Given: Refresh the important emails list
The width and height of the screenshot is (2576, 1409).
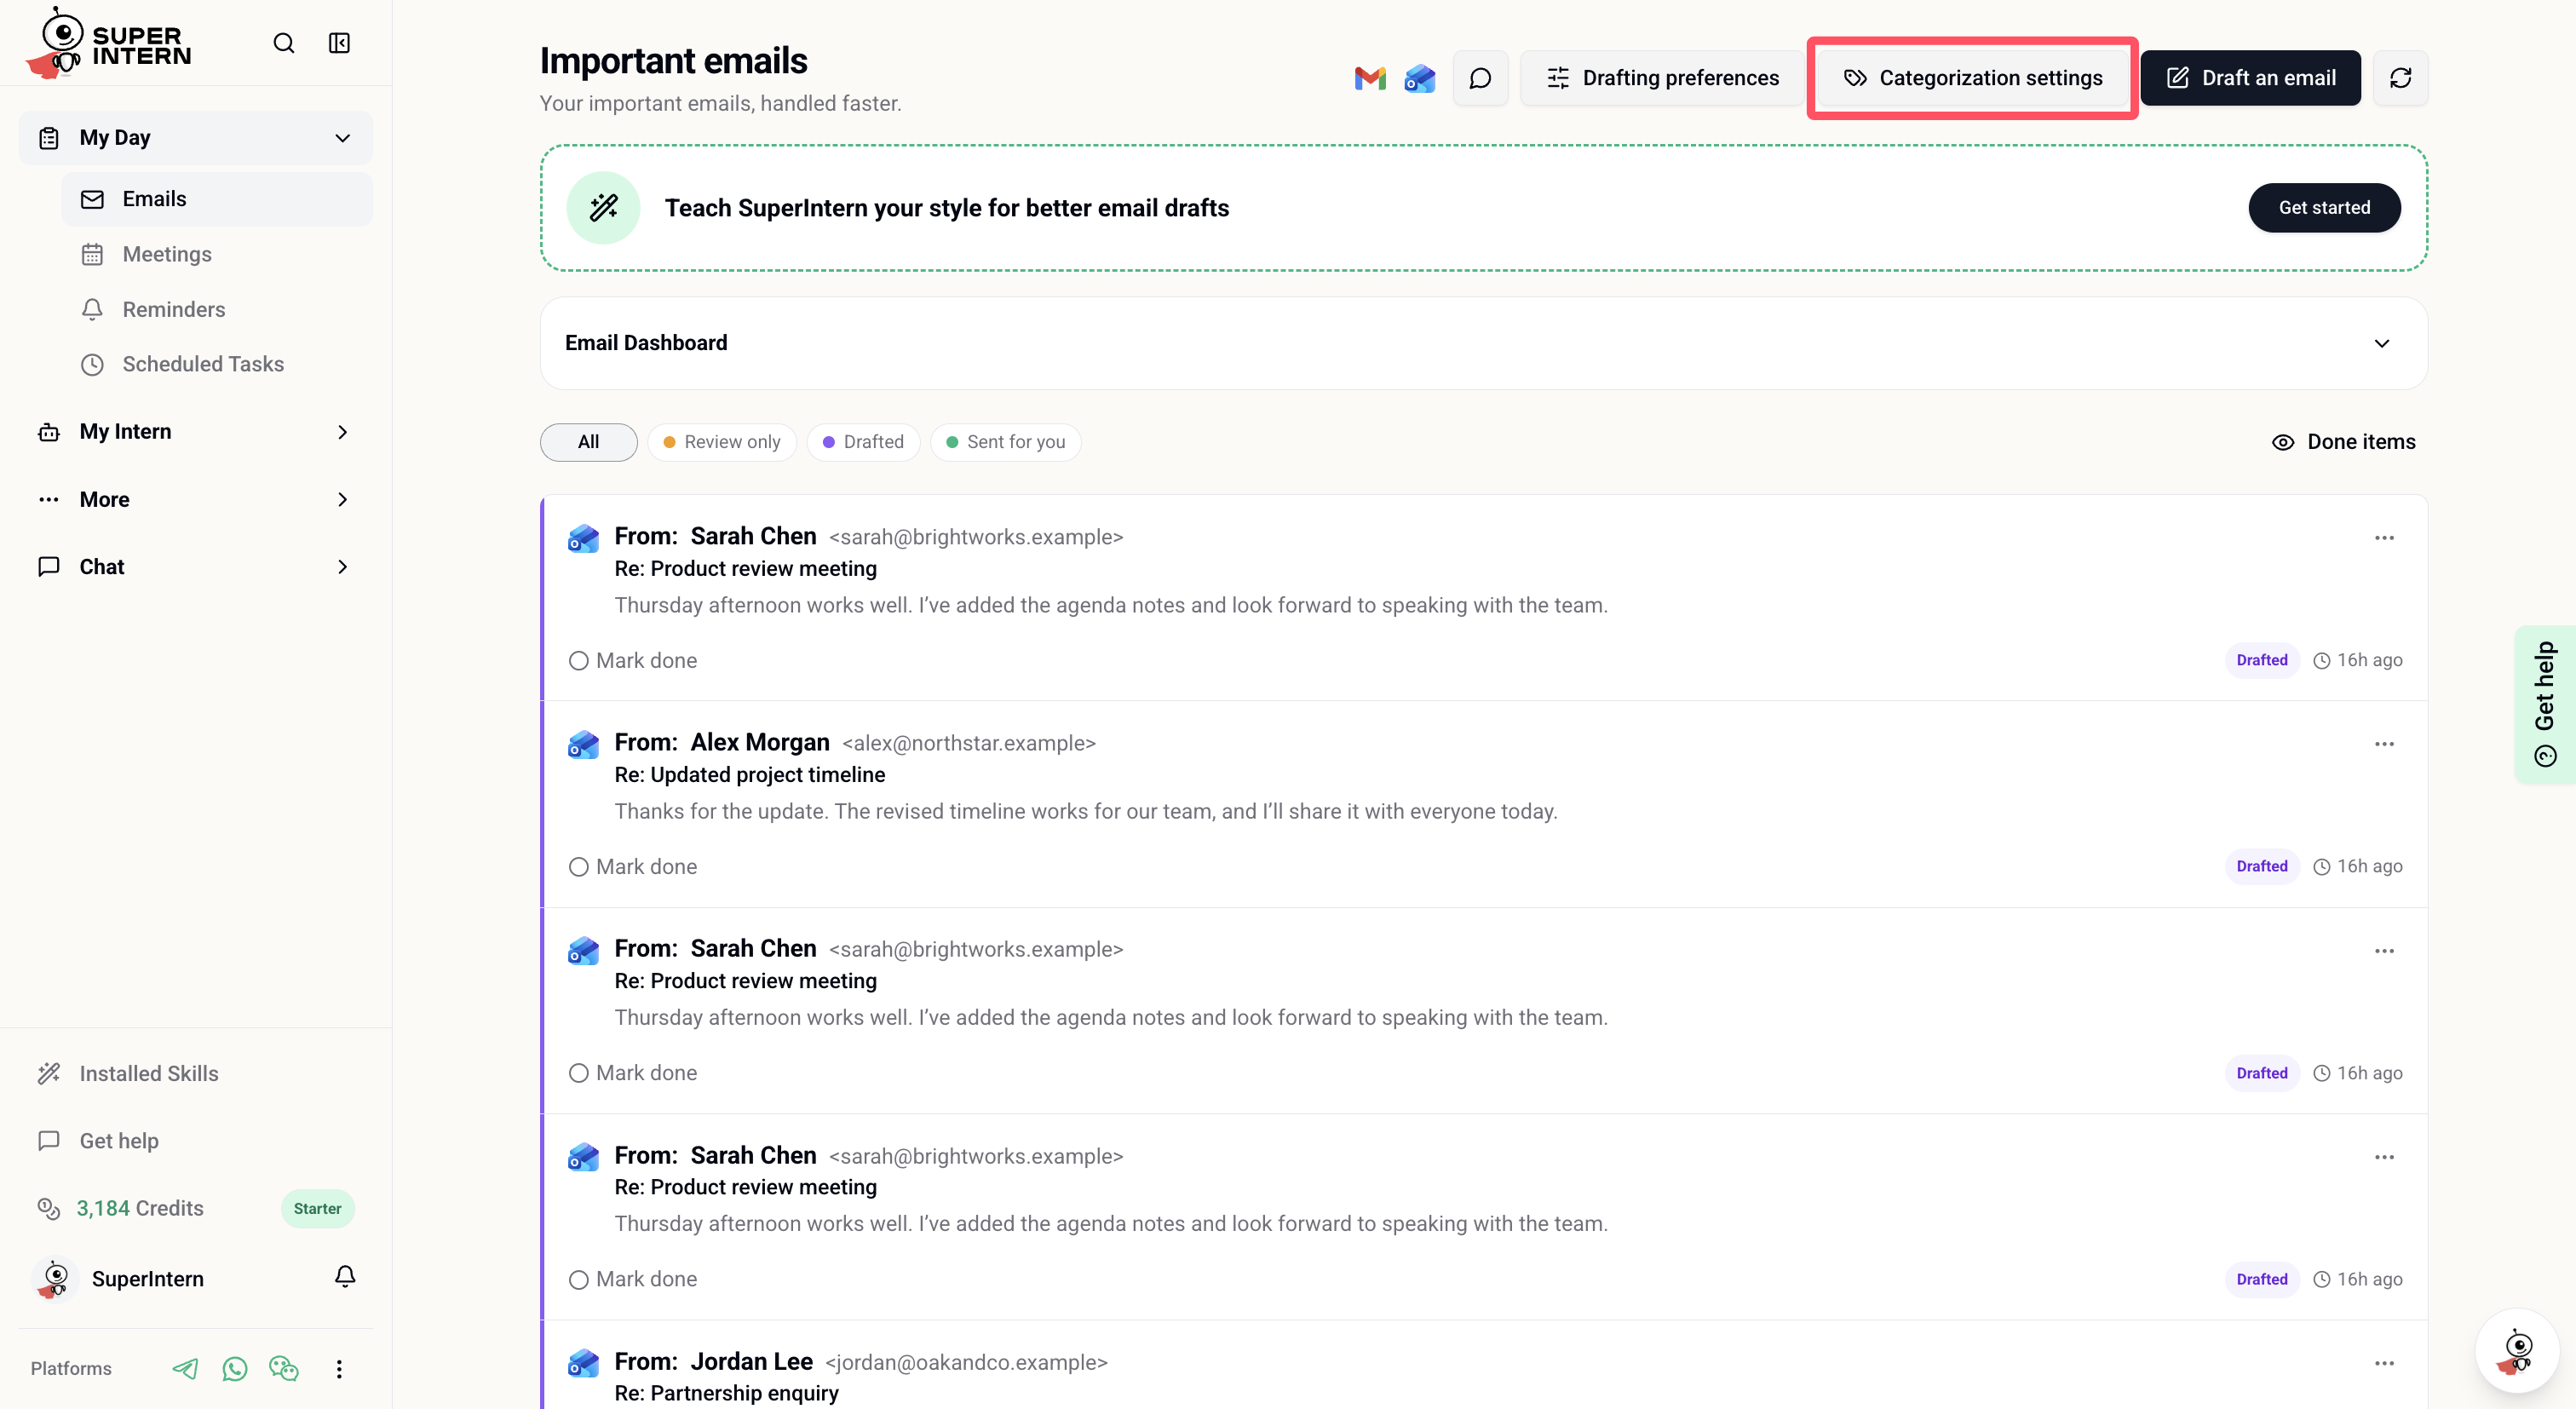Looking at the screenshot, I should [x=2400, y=78].
